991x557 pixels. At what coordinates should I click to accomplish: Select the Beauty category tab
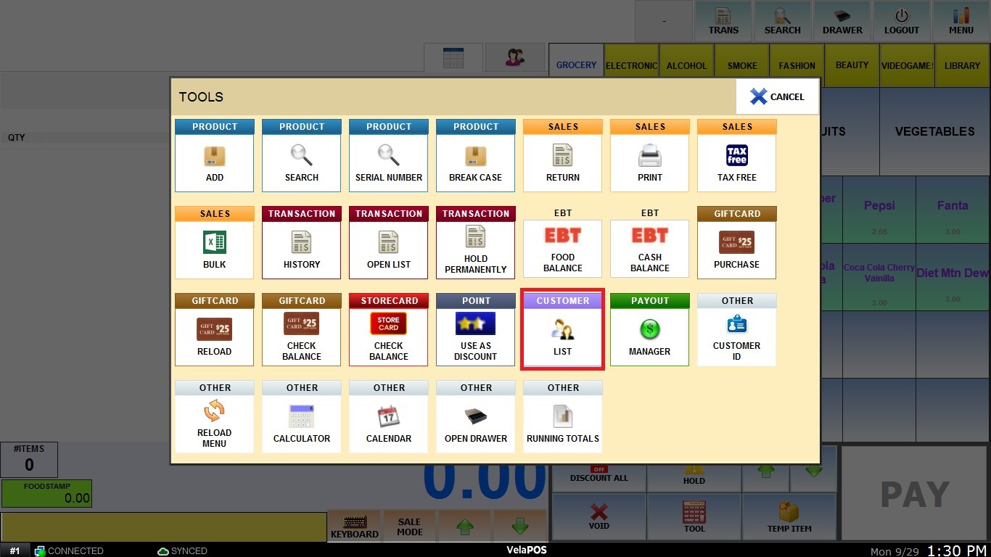(852, 65)
